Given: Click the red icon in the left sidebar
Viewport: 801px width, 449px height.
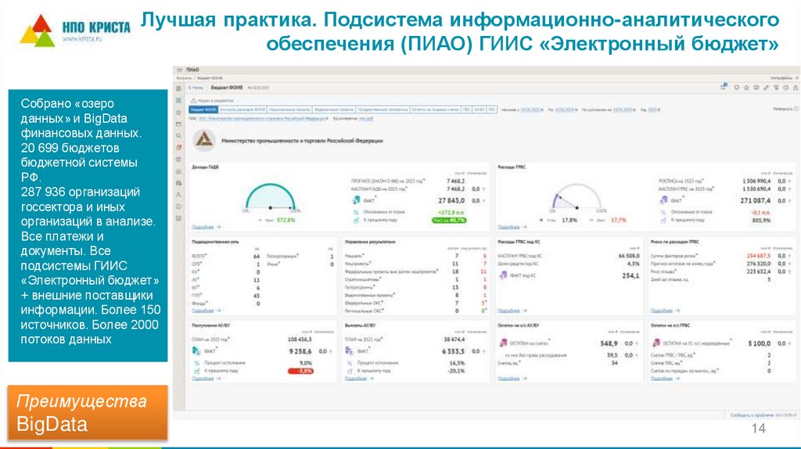Looking at the screenshot, I should (179, 148).
